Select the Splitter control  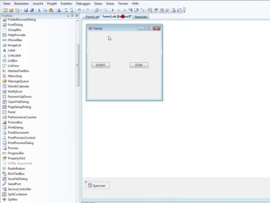click(12, 199)
